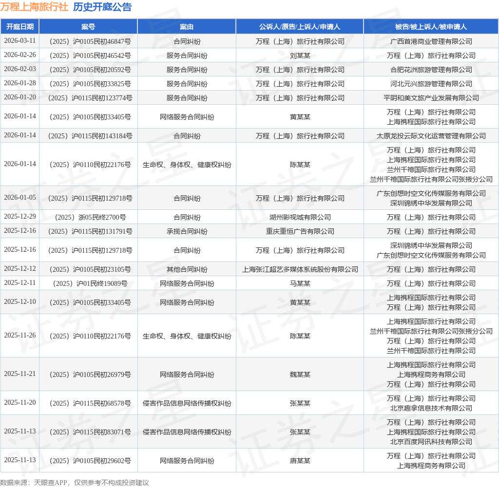Click the 案号 column header
Viewport: 499px width, 487px height.
tap(88, 27)
